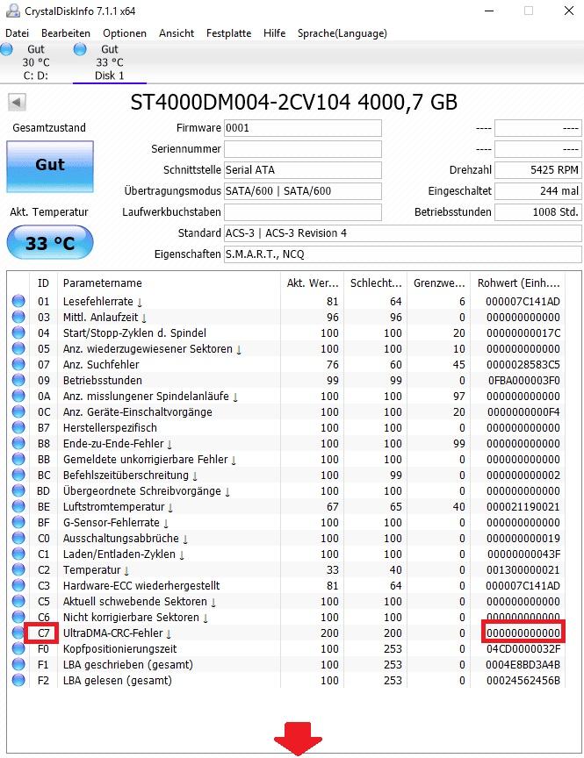The height and width of the screenshot is (758, 584).
Task: Open the Ansicht menu
Action: [177, 33]
